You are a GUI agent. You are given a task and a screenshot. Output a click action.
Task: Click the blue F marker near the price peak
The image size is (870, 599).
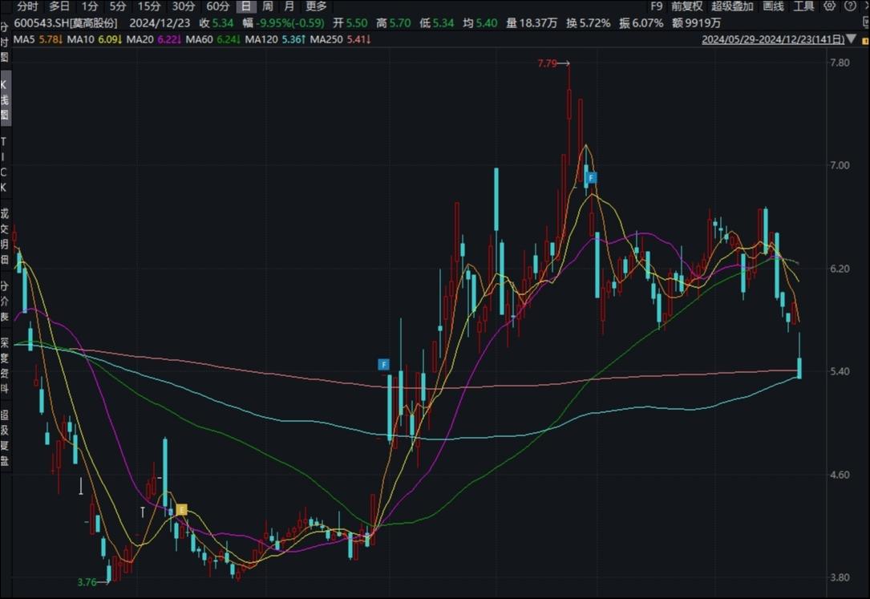coord(592,178)
